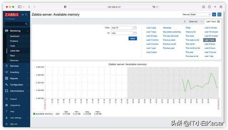This screenshot has height=130, width=228.
Task: Shift time period back with left arrow
Action: [185, 21]
